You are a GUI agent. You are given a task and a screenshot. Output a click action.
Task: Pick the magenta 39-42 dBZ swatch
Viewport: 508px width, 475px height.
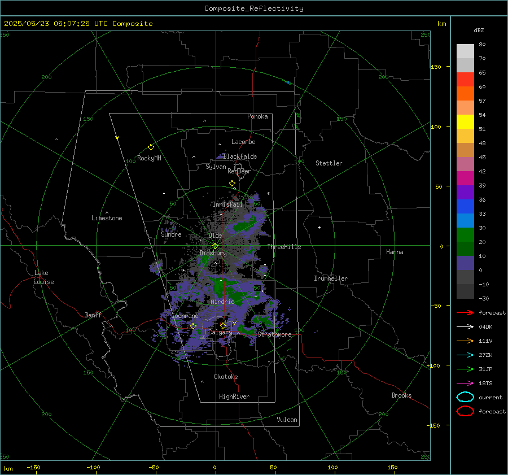[x=465, y=178]
